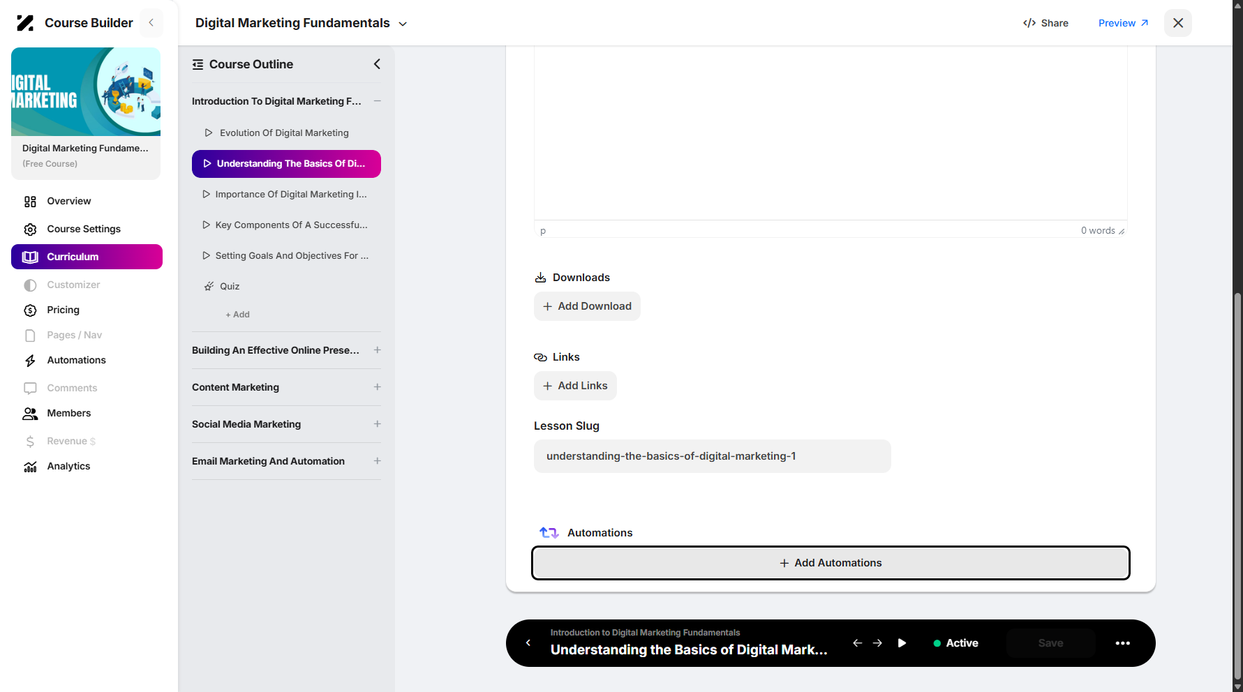This screenshot has height=692, width=1243.
Task: Click the Automations lightning icon
Action: (30, 361)
